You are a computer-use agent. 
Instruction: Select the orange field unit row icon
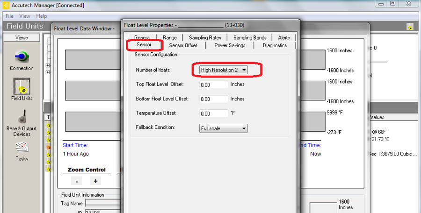click(48, 147)
